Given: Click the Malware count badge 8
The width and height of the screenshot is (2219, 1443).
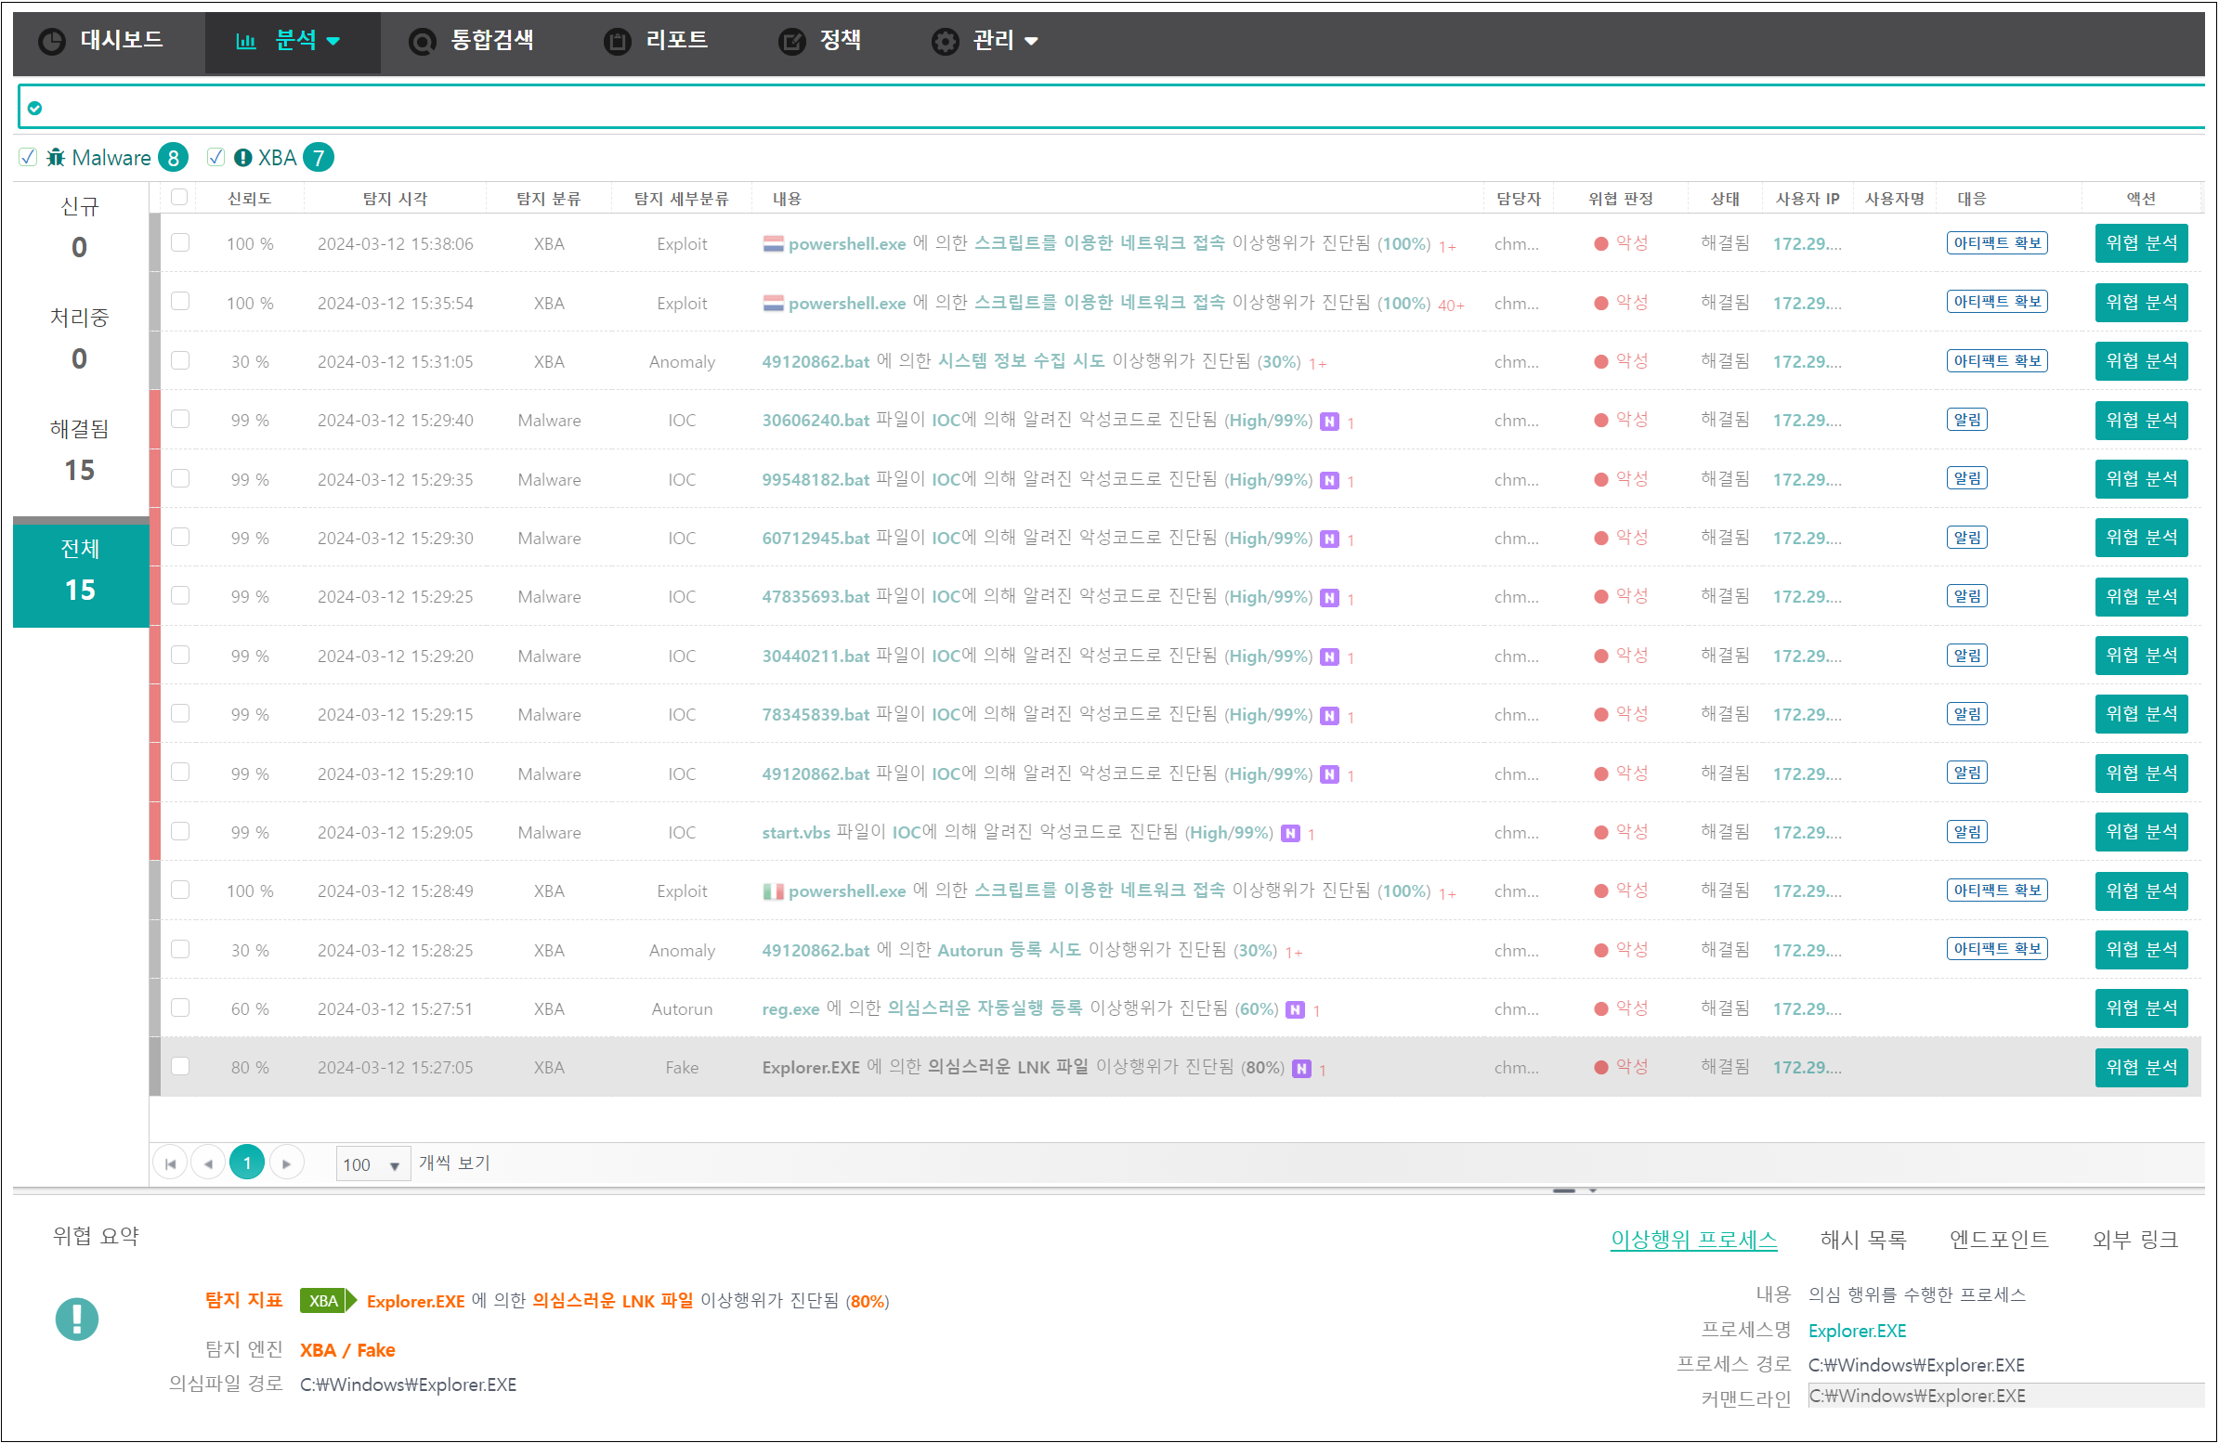Looking at the screenshot, I should pyautogui.click(x=173, y=158).
